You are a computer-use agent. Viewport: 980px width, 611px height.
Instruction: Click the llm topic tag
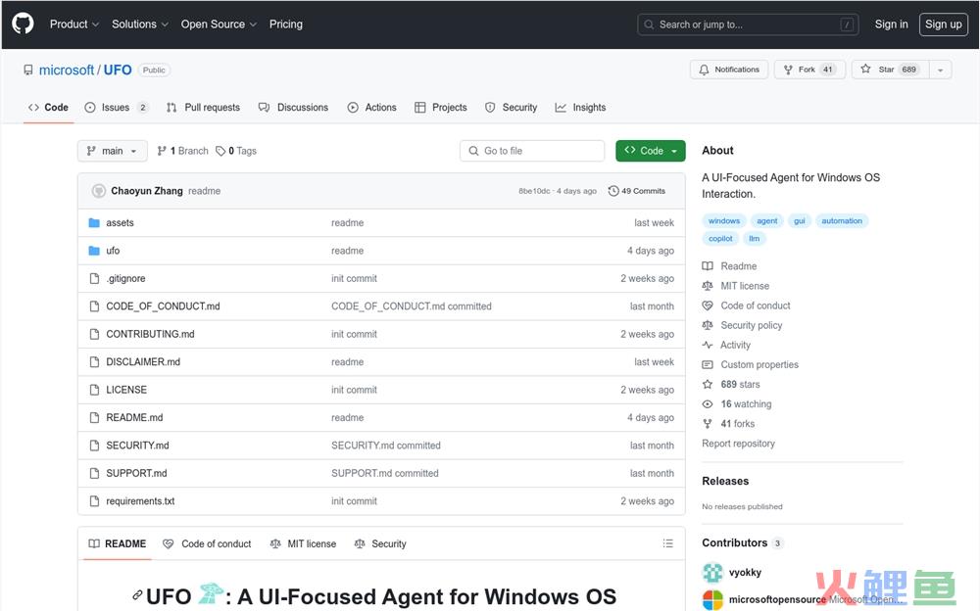[755, 238]
